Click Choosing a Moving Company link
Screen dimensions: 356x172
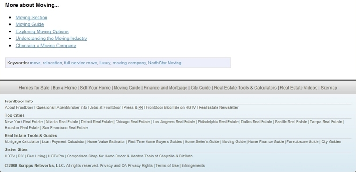pyautogui.click(x=46, y=46)
